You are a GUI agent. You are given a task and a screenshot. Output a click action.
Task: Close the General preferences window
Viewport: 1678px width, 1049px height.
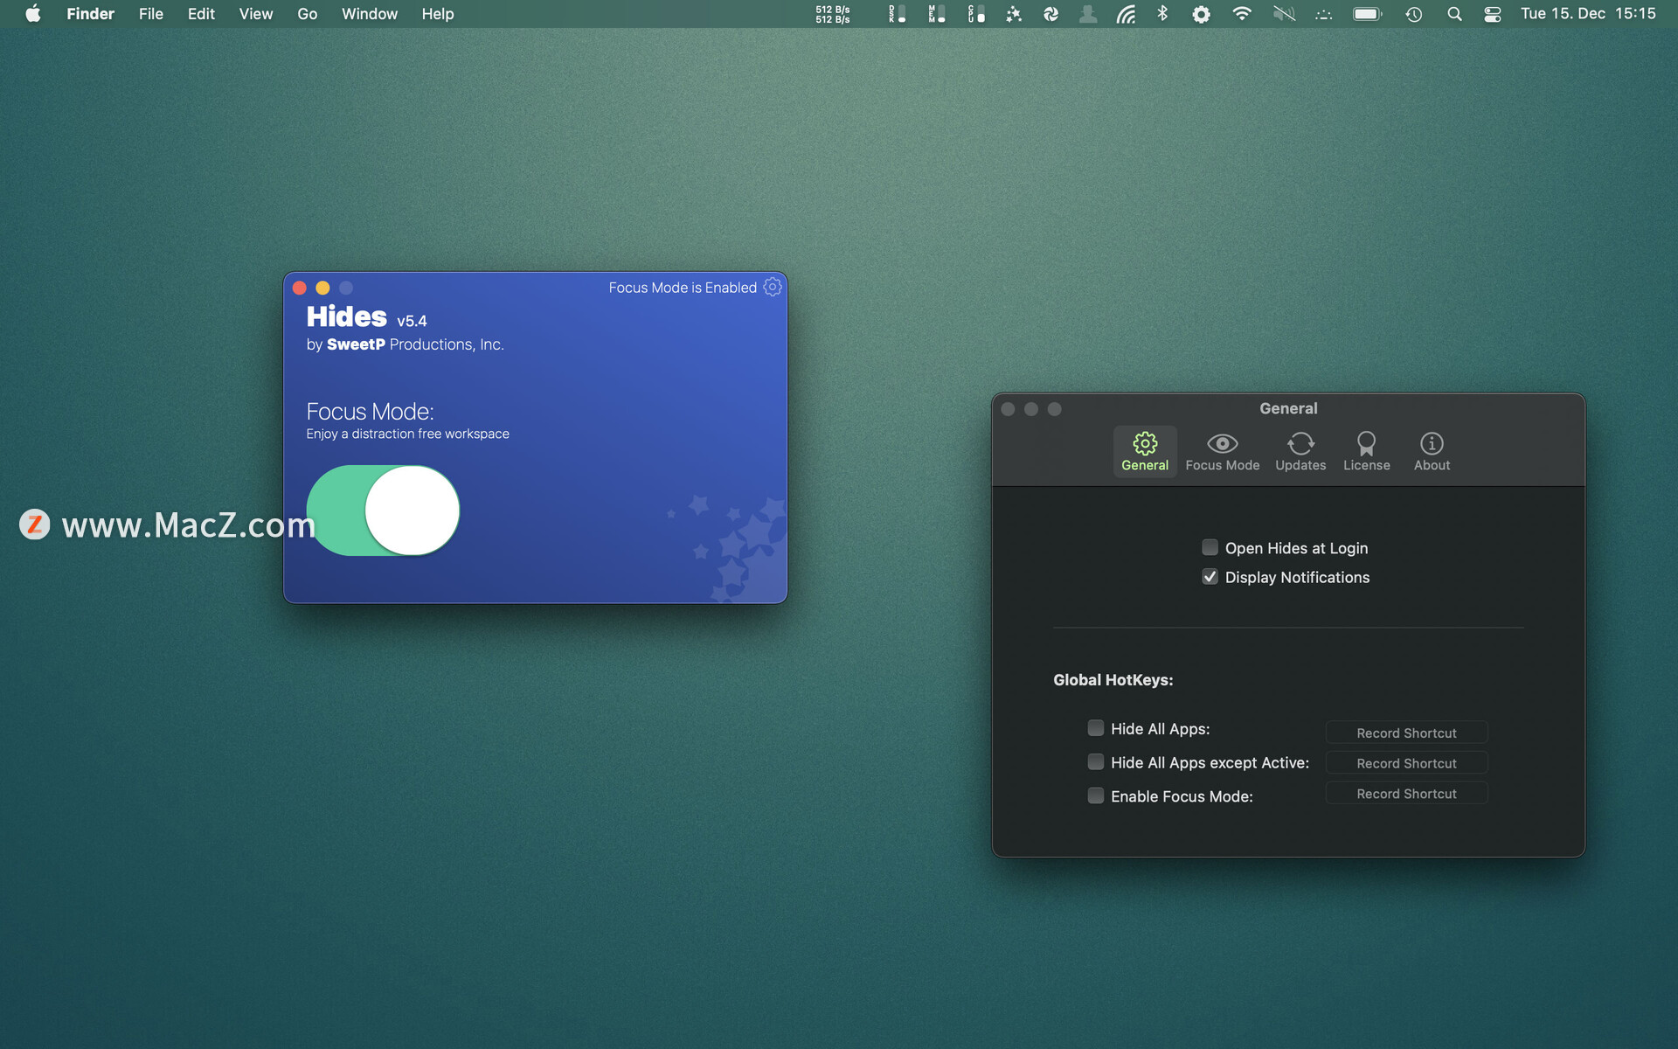1008,409
